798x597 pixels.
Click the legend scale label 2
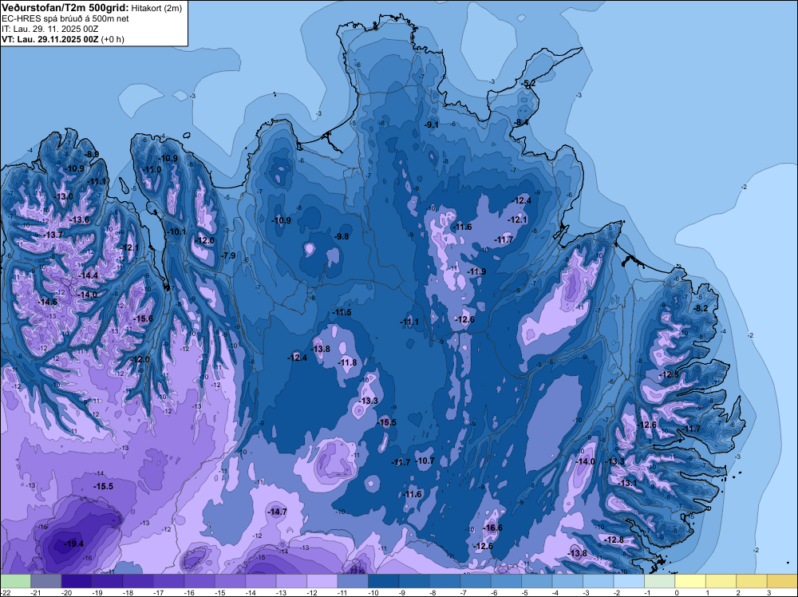click(x=738, y=593)
